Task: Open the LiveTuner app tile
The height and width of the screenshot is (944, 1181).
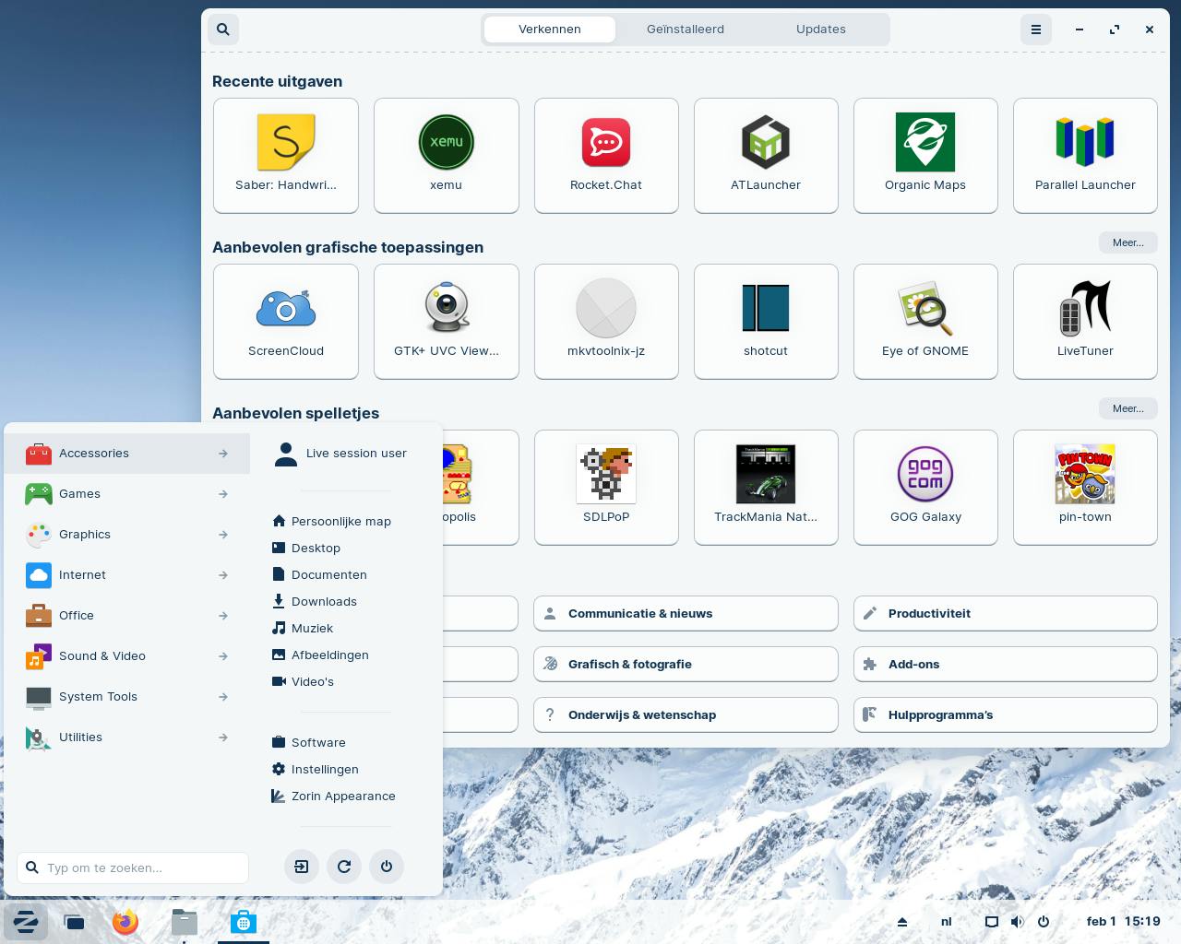Action: coord(1085,322)
